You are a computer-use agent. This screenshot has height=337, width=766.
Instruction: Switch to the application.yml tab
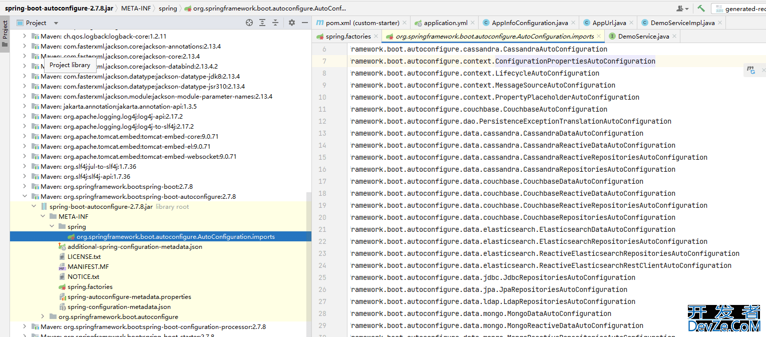pyautogui.click(x=444, y=23)
